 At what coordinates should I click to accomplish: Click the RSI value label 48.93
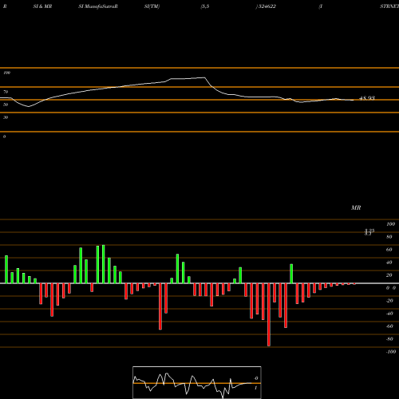[x=367, y=98]
